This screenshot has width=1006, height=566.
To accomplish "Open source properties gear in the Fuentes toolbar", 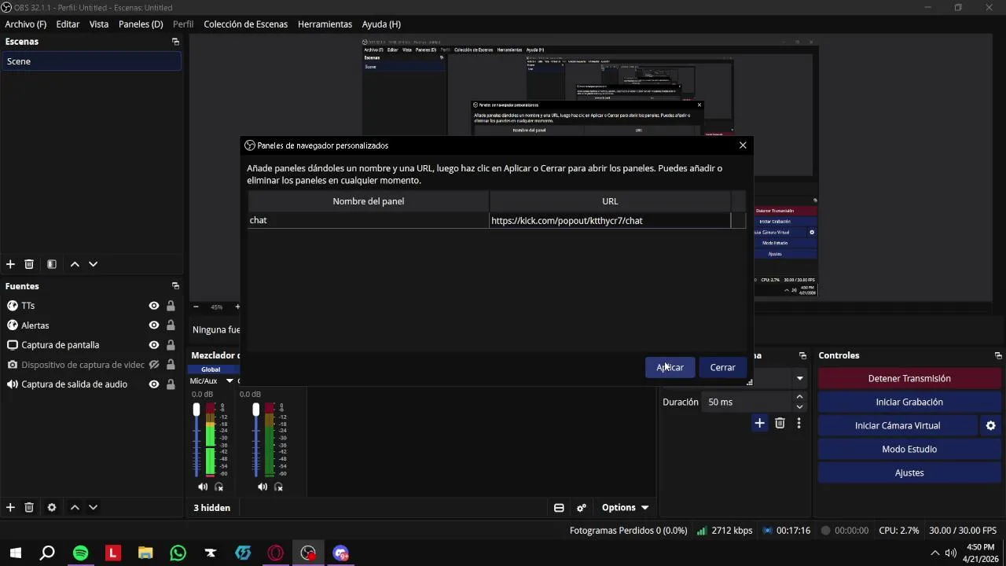I will tap(52, 508).
